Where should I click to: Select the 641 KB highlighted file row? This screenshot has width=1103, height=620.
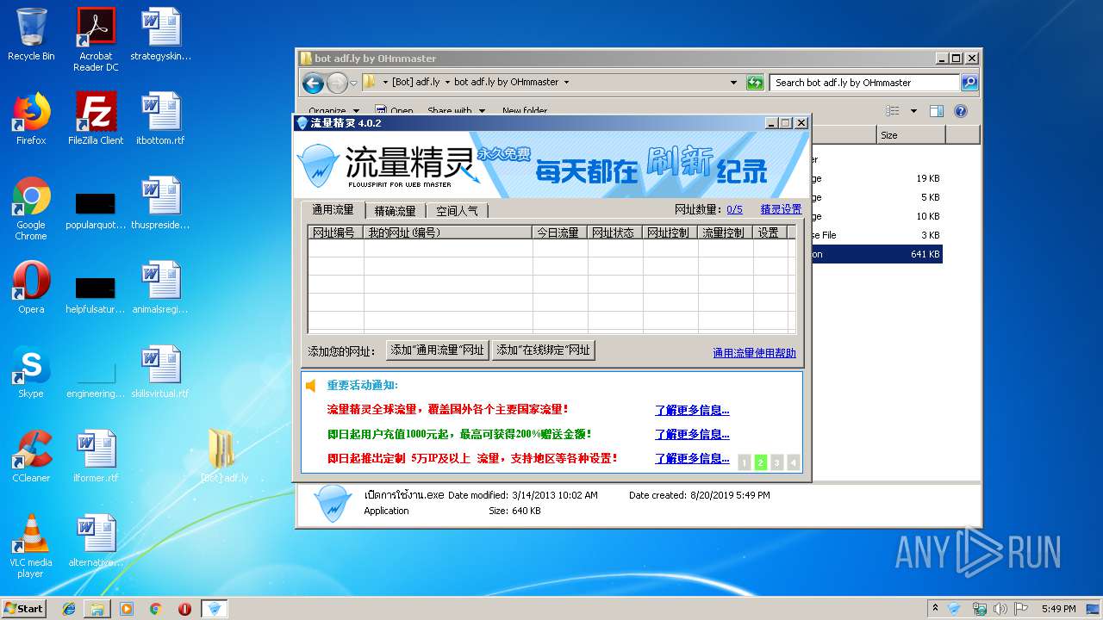(876, 254)
